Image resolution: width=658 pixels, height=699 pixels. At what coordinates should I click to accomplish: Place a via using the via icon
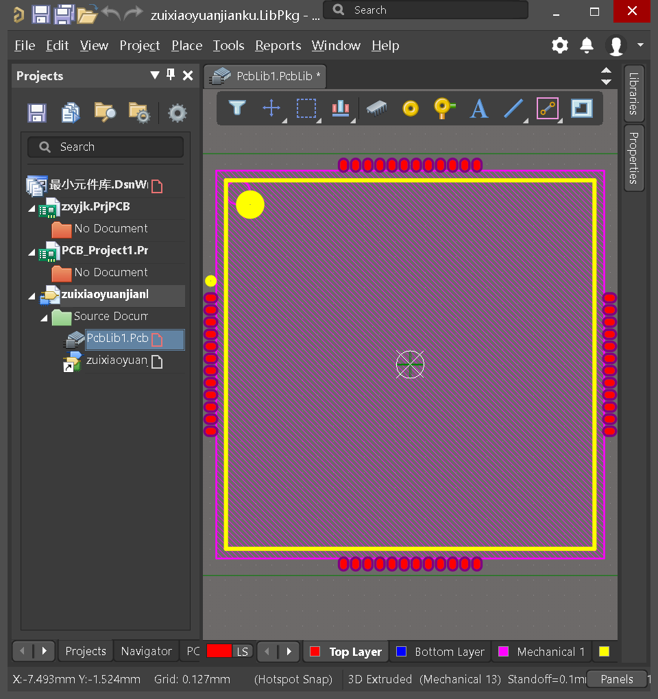pyautogui.click(x=444, y=108)
